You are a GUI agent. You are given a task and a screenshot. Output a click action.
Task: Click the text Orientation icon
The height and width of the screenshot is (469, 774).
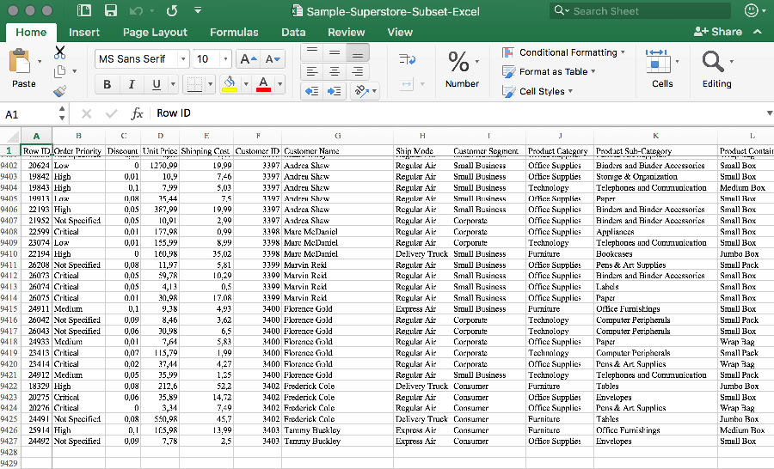coord(361,91)
